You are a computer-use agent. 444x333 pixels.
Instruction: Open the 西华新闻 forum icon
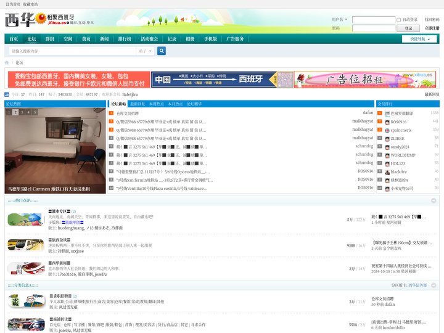point(26,268)
